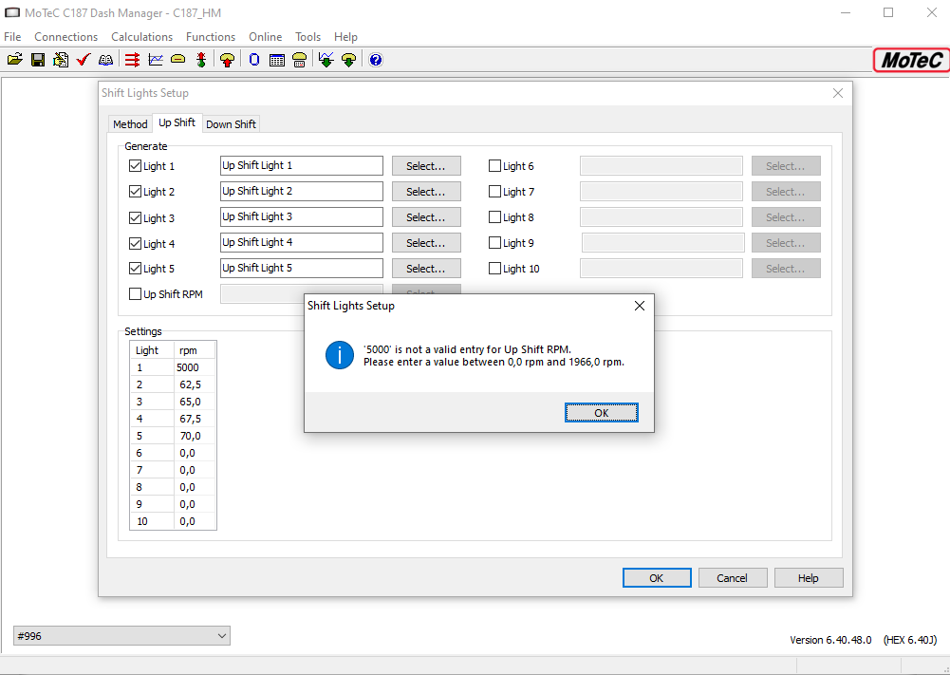This screenshot has height=675, width=950.
Task: Click the Open configuration folder icon
Action: pyautogui.click(x=15, y=60)
